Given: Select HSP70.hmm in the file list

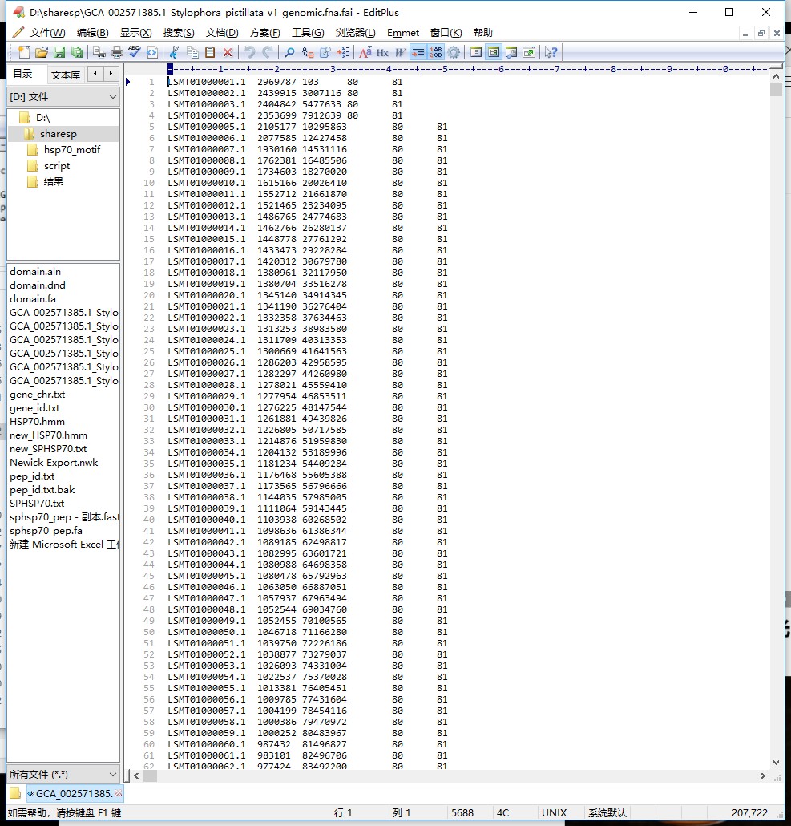Looking at the screenshot, I should coord(37,422).
